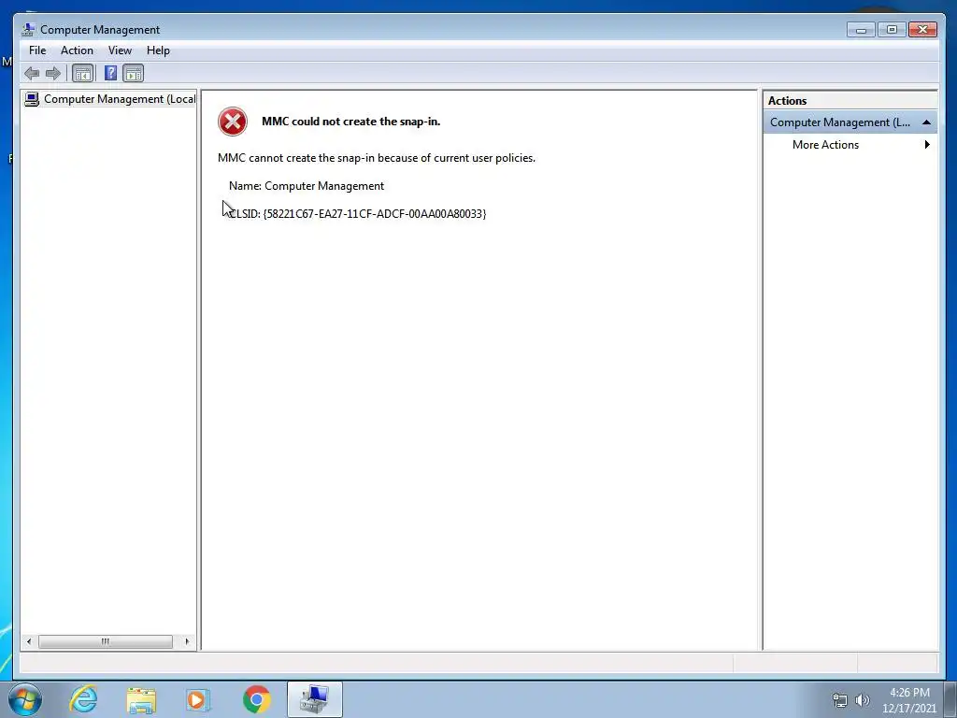The image size is (957, 718).
Task: Click the network tray icon
Action: click(x=840, y=700)
